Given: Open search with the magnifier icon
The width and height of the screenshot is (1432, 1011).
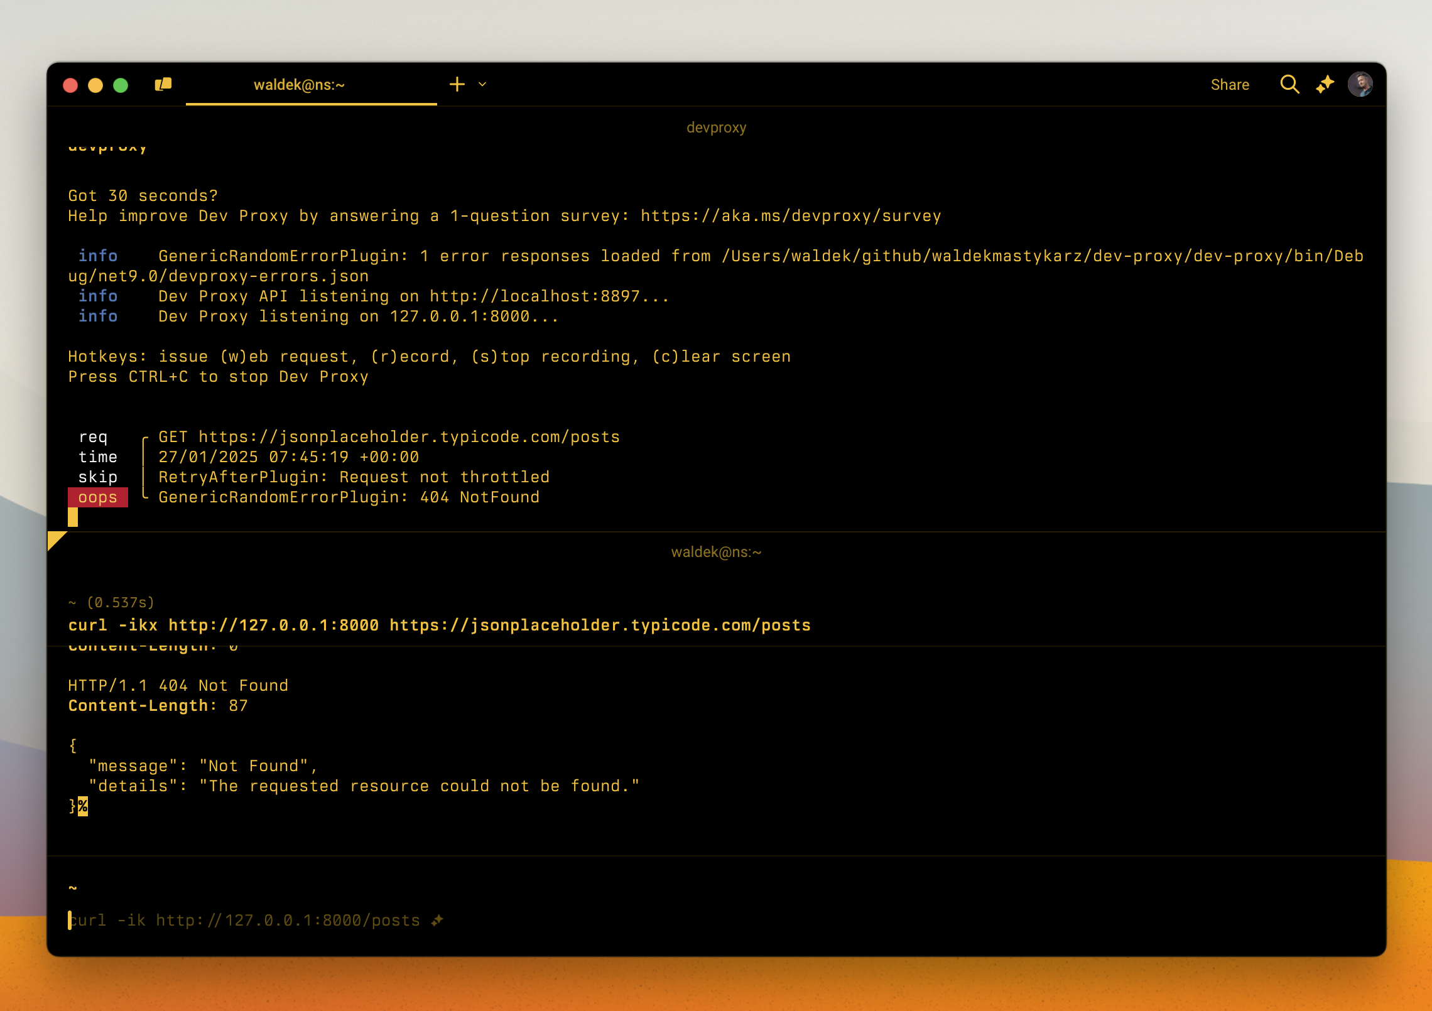Looking at the screenshot, I should (1289, 84).
